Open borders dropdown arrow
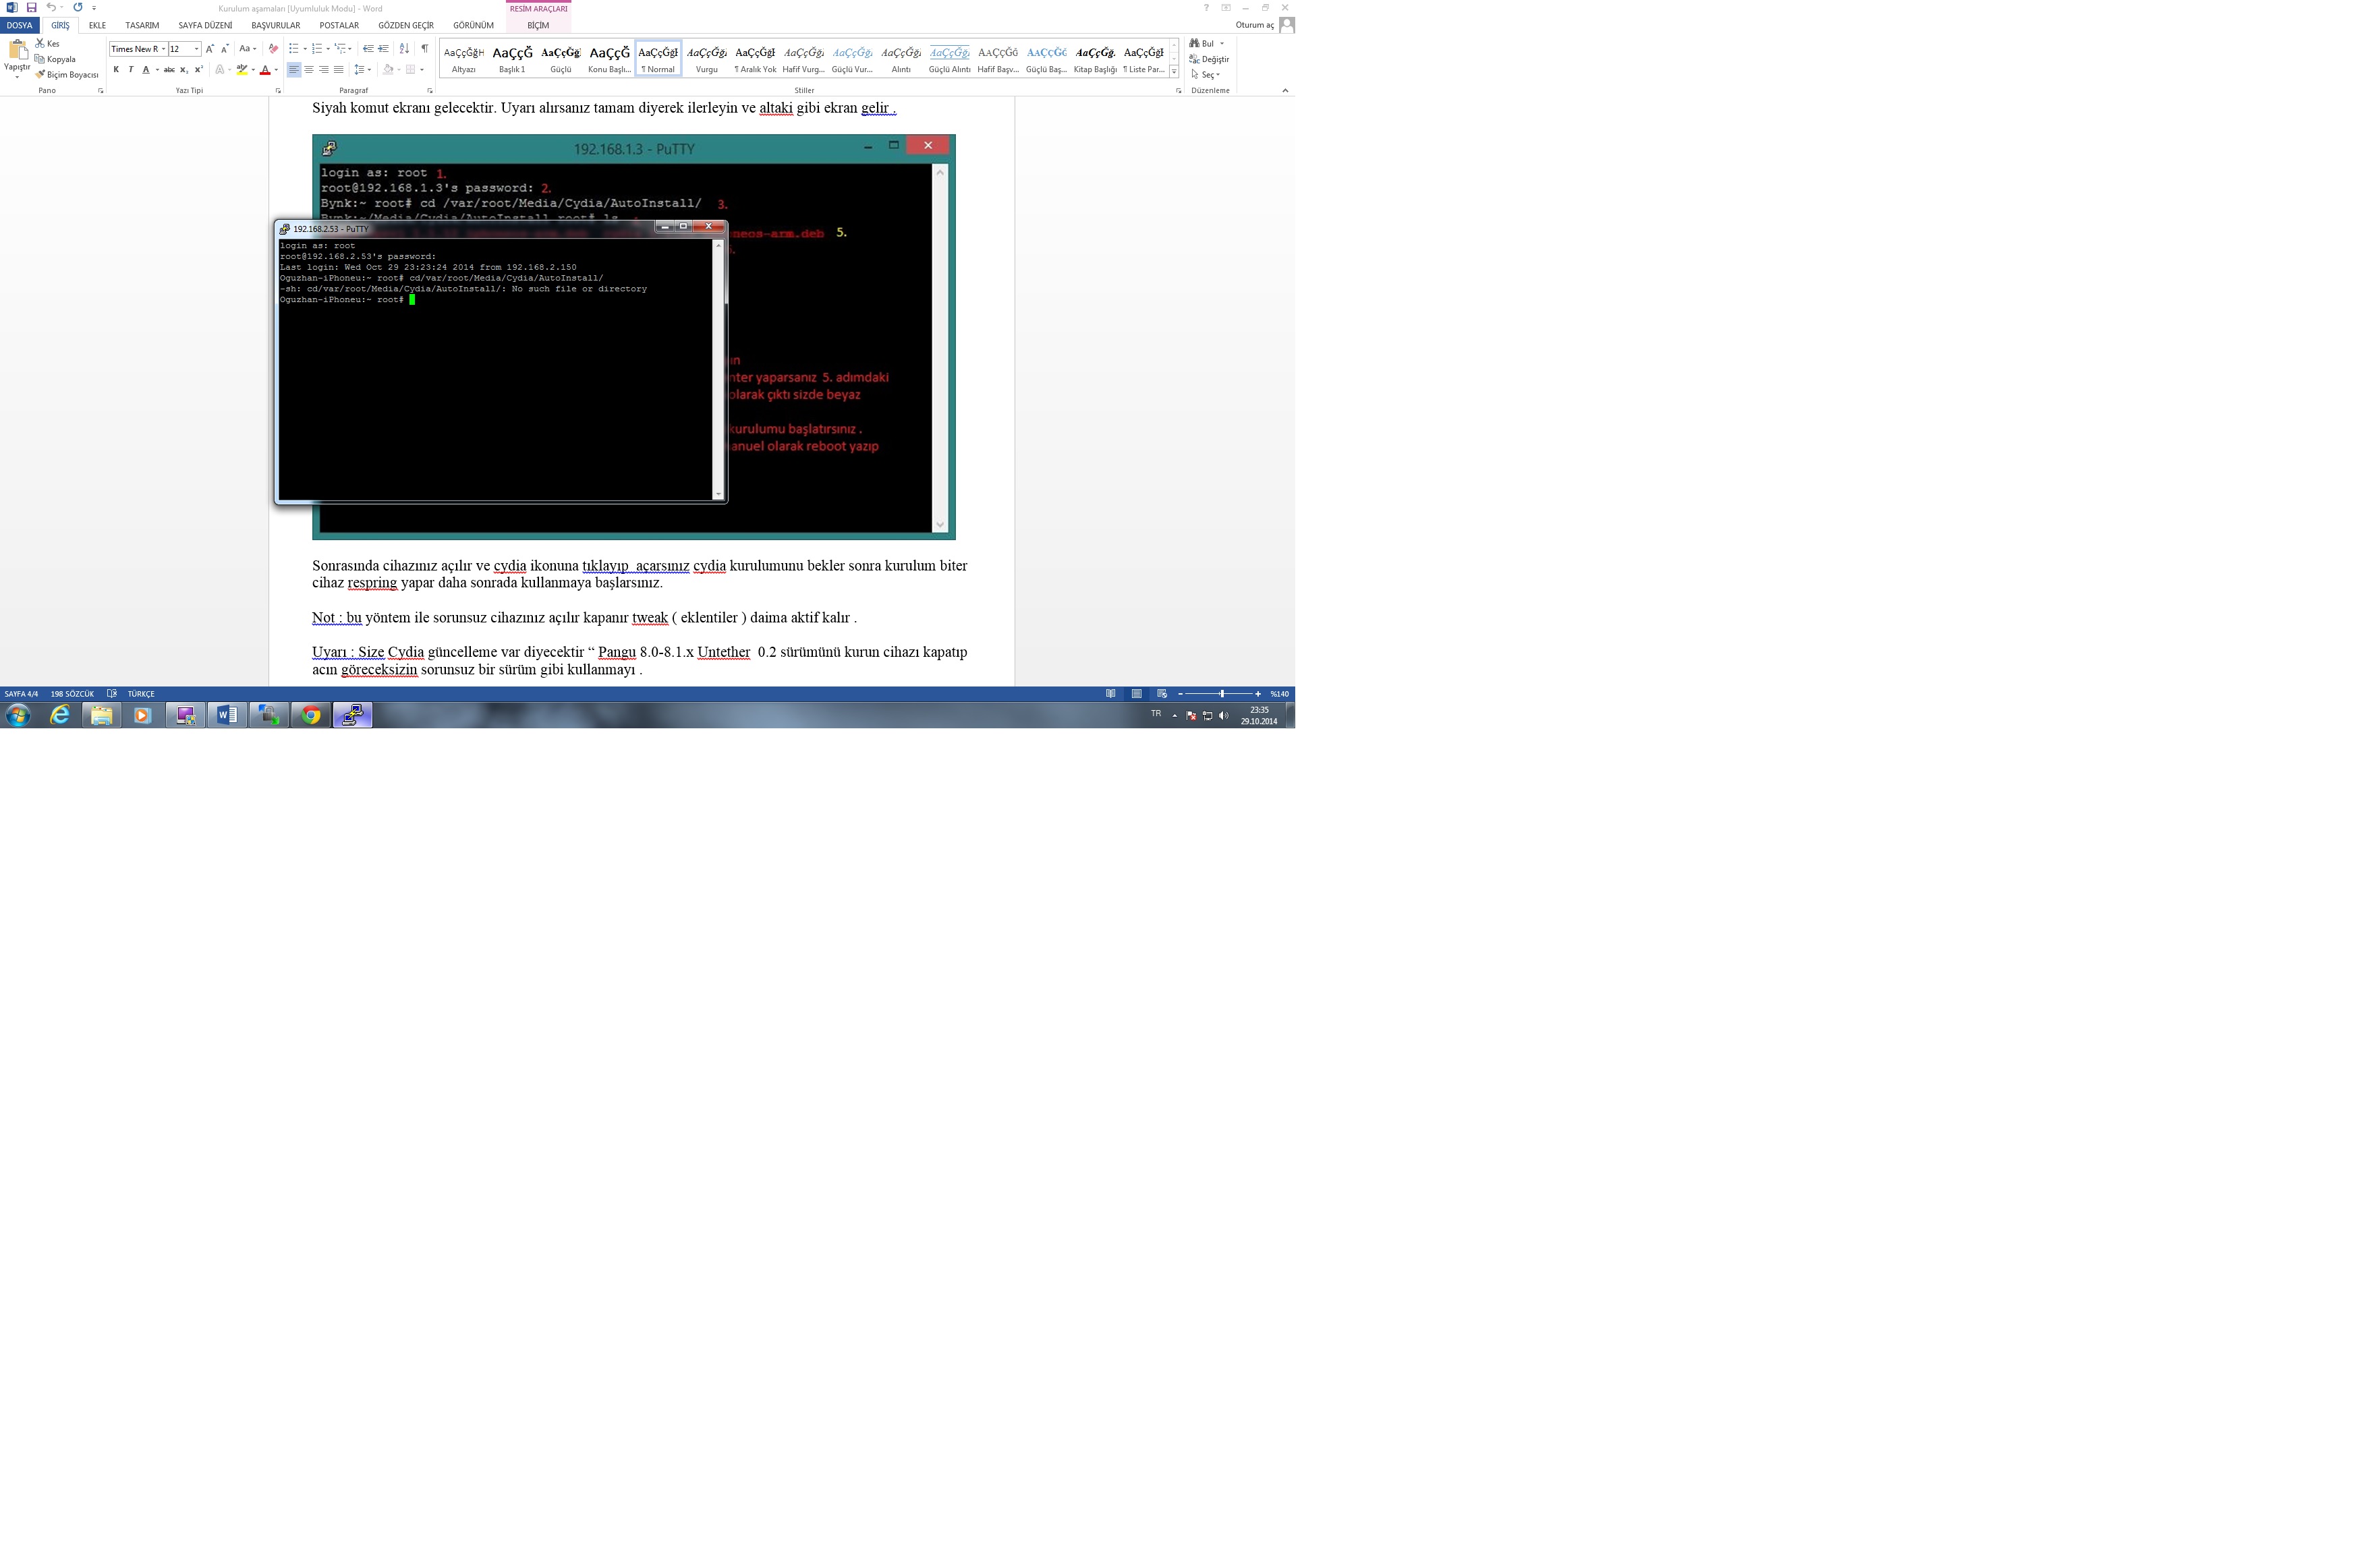This screenshot has width=2380, height=1551. point(422,70)
